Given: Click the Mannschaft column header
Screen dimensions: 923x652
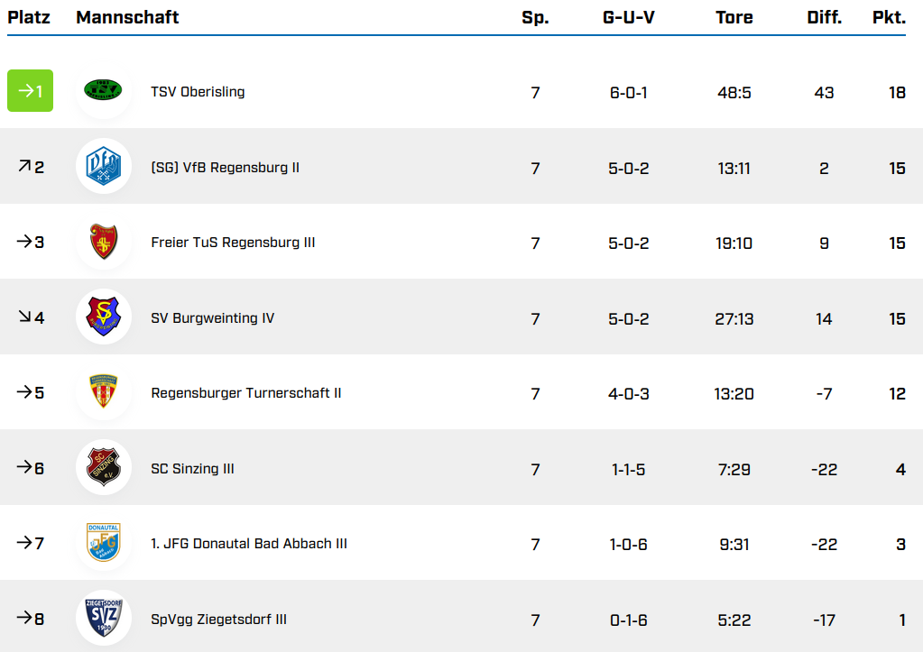Looking at the screenshot, I should pyautogui.click(x=127, y=17).
